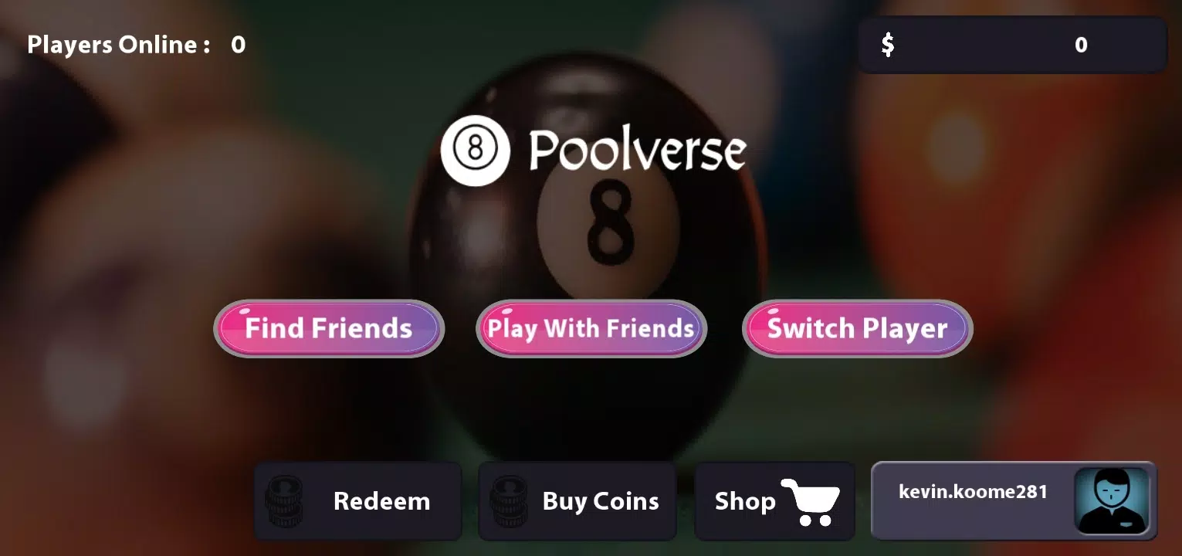Open the player avatar picture
The image size is (1182, 556).
tap(1112, 500)
